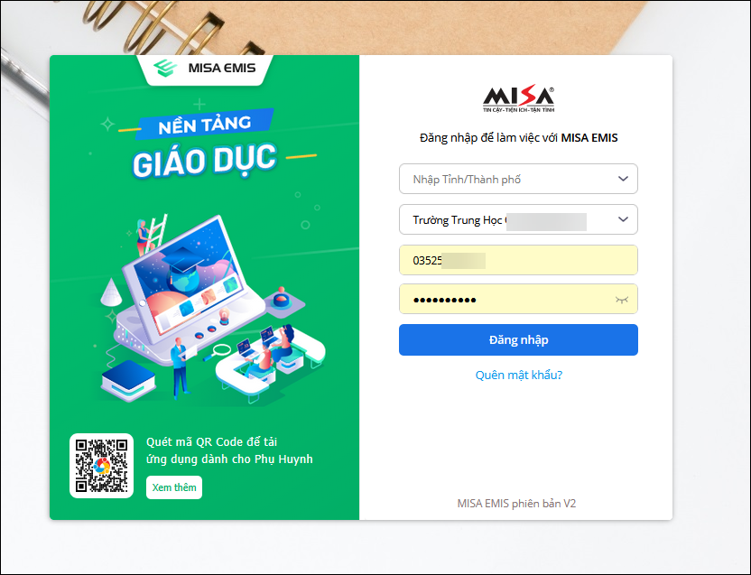Expand the school selection dropdown arrow
Image resolution: width=751 pixels, height=575 pixels.
tap(623, 219)
